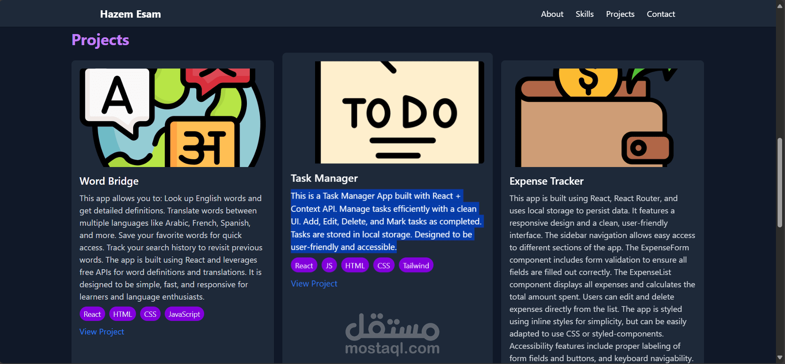Open the Projects nav item
The height and width of the screenshot is (364, 785).
[620, 14]
